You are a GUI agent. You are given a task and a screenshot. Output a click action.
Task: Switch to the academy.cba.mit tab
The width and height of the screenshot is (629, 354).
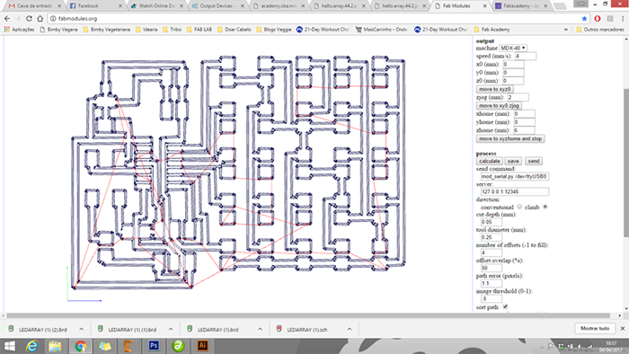coord(279,6)
